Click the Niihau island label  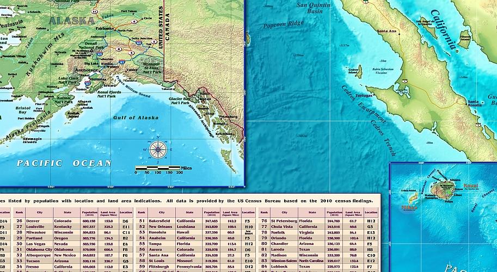coord(409,208)
